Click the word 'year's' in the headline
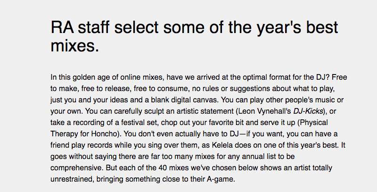The image size is (377, 192). click(279, 28)
